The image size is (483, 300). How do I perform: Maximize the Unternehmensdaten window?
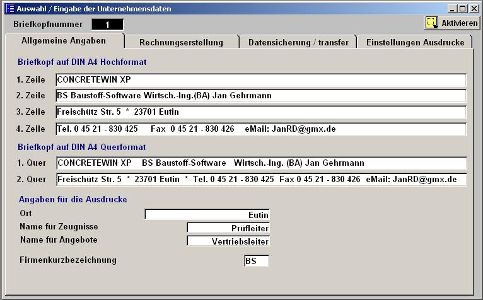[463, 9]
